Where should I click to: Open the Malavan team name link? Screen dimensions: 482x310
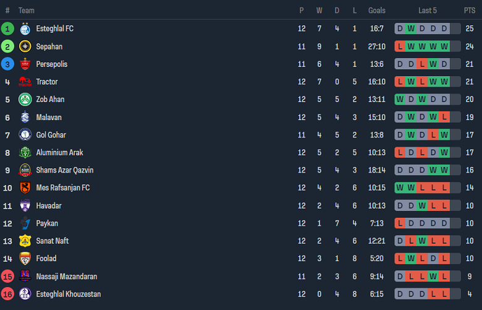[49, 118]
